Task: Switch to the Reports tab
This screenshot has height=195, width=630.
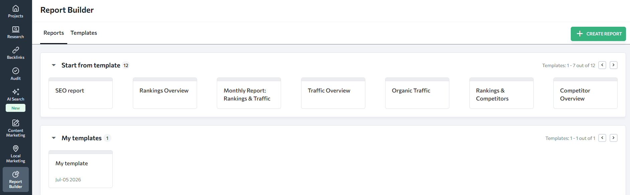Action: coord(54,33)
